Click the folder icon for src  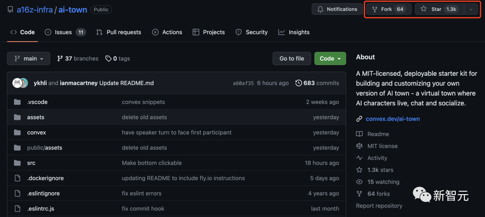18,163
